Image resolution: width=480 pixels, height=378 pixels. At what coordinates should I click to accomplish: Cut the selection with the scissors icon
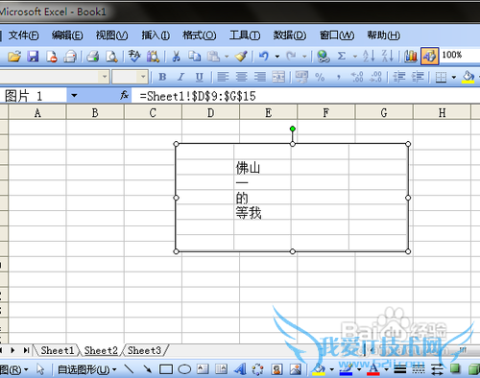(176, 57)
